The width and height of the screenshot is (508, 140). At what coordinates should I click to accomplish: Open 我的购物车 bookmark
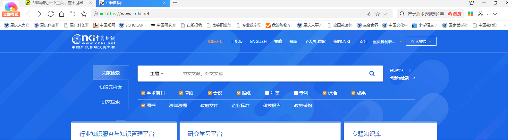tap(278, 25)
